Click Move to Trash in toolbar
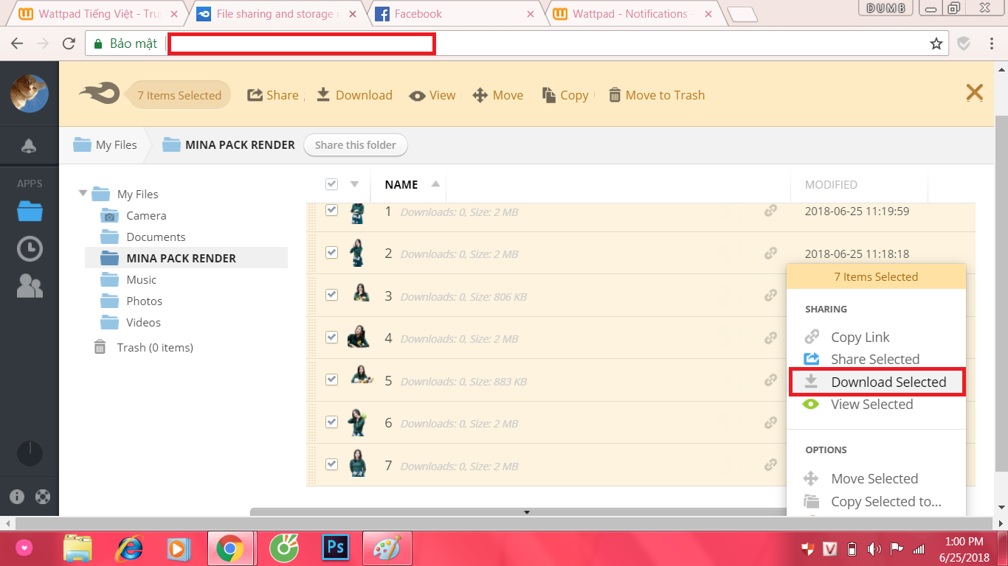 (657, 95)
